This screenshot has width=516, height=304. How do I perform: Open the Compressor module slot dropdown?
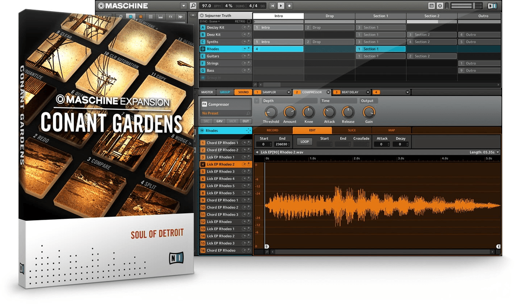pos(328,92)
